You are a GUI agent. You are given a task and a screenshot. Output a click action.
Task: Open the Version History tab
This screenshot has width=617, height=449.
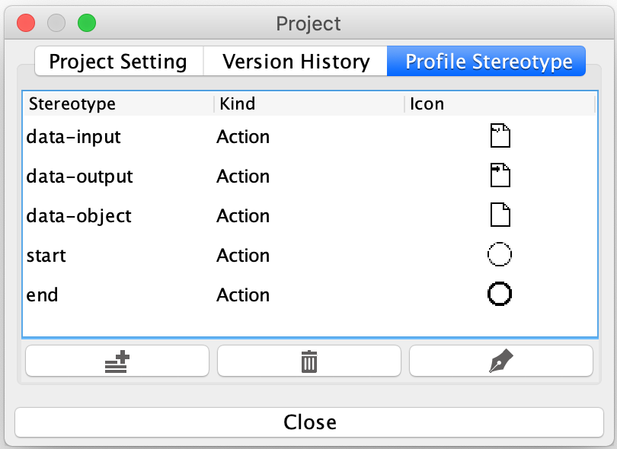[x=296, y=62]
